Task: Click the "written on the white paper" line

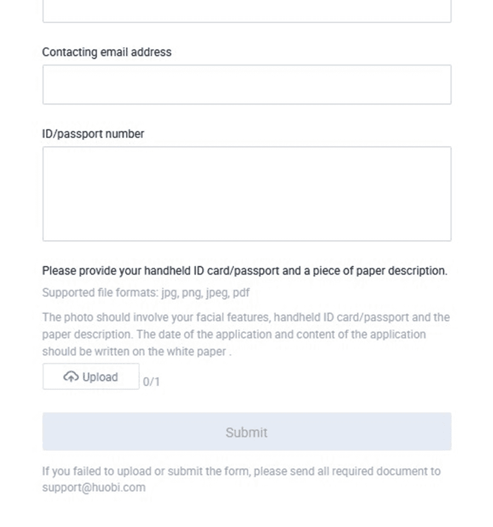Action: coord(137,352)
